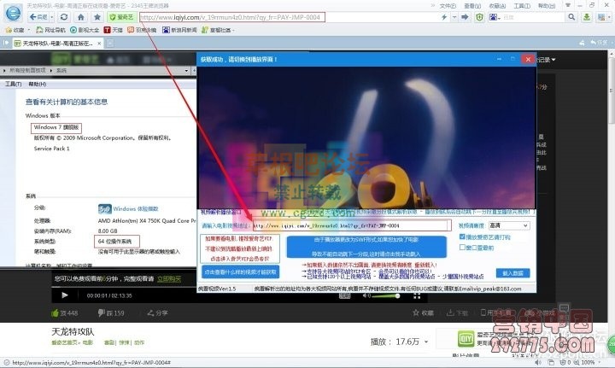Open the 帮助(H) menu

click(x=37, y=85)
